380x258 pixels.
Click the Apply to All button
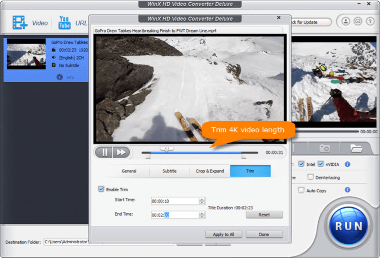[223, 234]
